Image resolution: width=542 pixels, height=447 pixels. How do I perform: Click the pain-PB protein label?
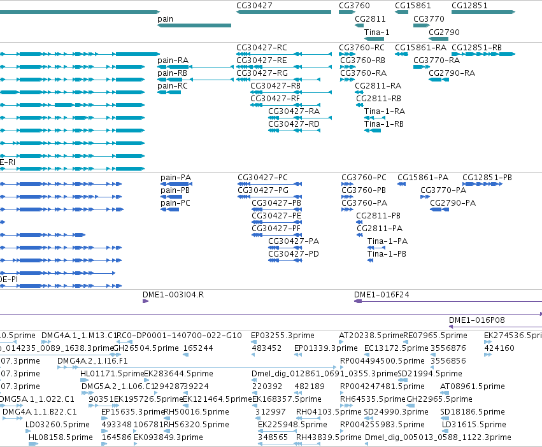click(175, 190)
